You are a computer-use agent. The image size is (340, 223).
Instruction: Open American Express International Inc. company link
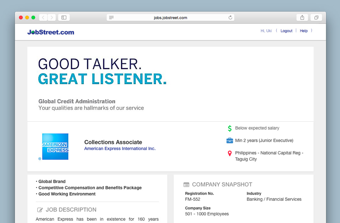click(120, 148)
